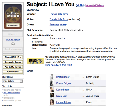Click Add to My Movies
Viewport: 123px width, 106px height.
pyautogui.click(x=13, y=67)
